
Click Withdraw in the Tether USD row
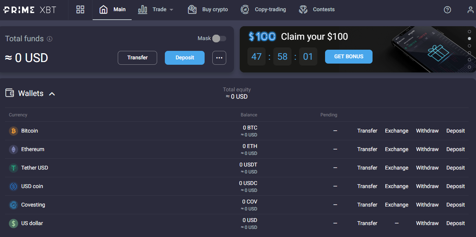tap(427, 168)
